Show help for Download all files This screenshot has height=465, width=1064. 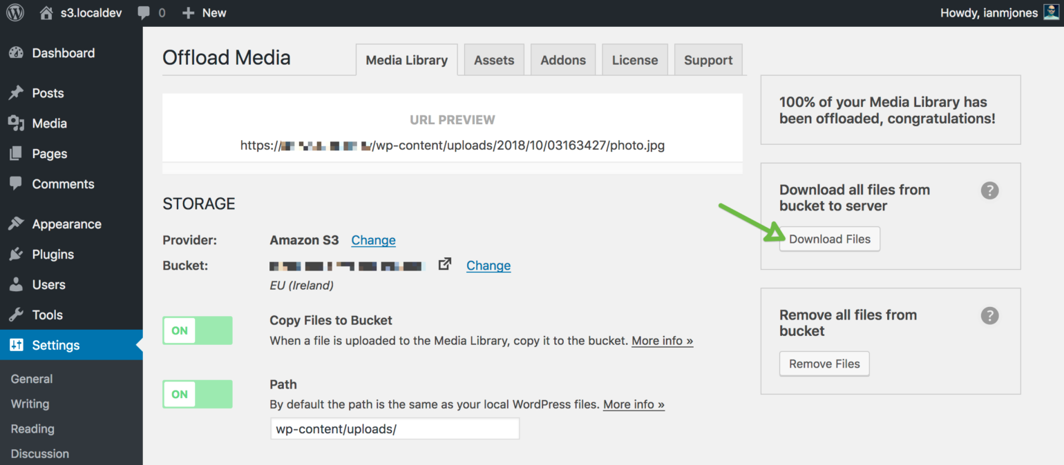[x=989, y=190]
